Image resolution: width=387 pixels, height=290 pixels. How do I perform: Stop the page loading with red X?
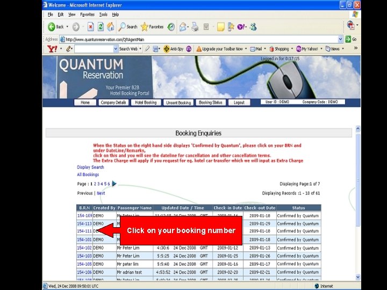pyautogui.click(x=91, y=27)
